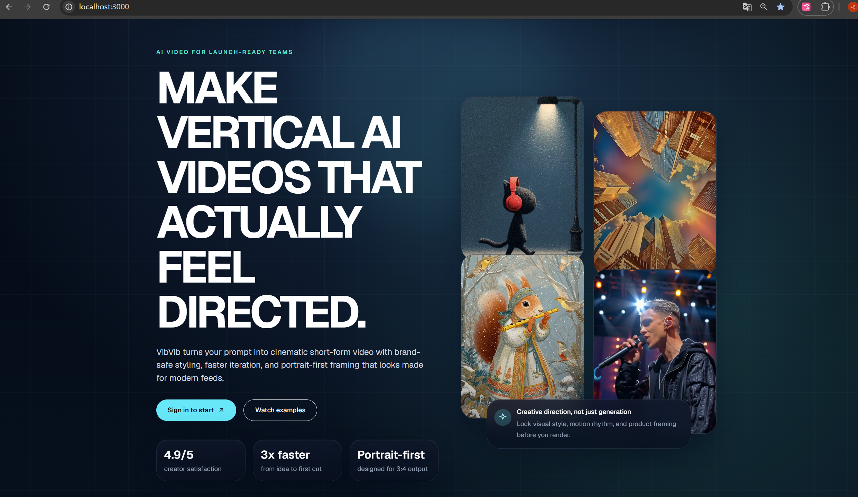858x497 pixels.
Task: Go back using the browser back arrow
Action: pos(9,7)
